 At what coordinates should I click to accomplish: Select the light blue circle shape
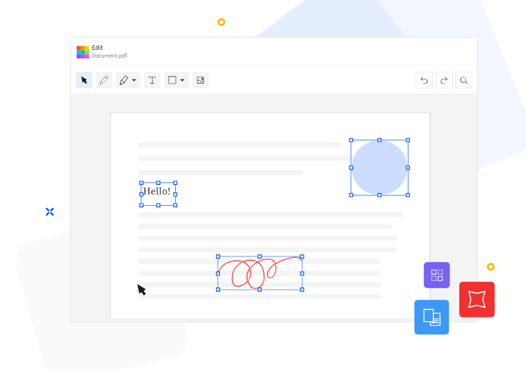tap(380, 167)
